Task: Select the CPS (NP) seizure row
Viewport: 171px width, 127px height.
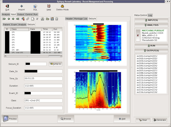Action: pos(33,50)
